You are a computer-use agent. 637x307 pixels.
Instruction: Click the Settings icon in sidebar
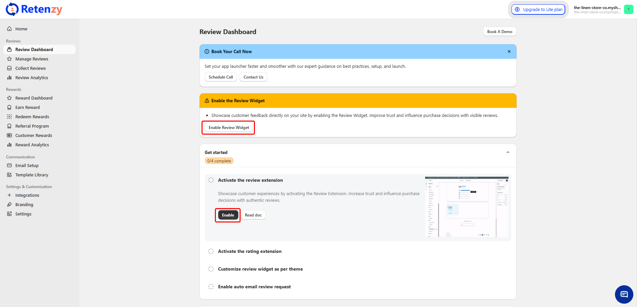click(x=9, y=214)
